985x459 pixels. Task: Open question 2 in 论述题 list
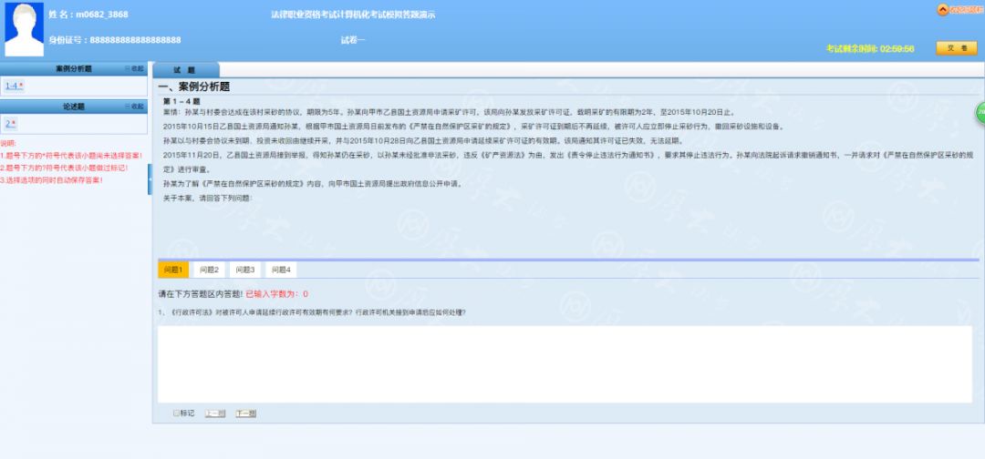point(10,124)
